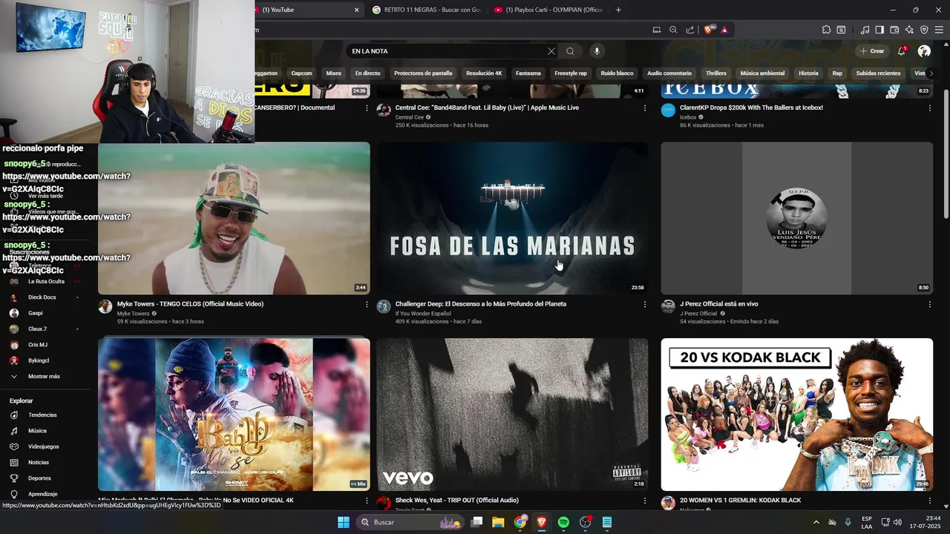
Task: Open the If You Wonder Español channel link
Action: (x=423, y=314)
